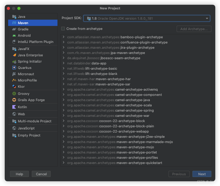Select cocoon-22-archetype-block-plain in the list

click(111, 126)
